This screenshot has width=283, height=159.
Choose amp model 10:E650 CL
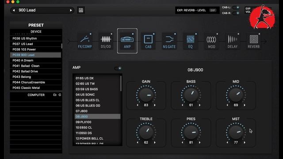pos(97,128)
